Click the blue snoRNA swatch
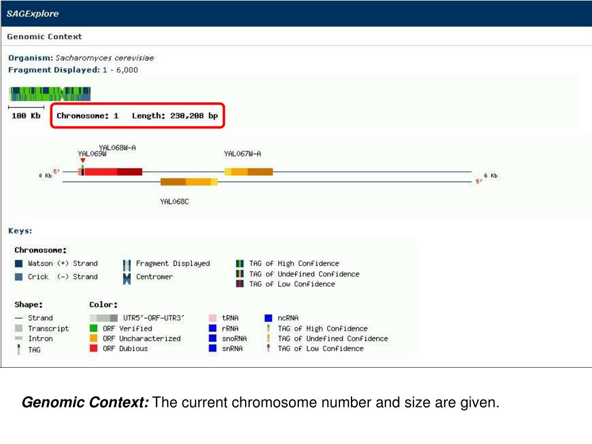 click(213, 338)
